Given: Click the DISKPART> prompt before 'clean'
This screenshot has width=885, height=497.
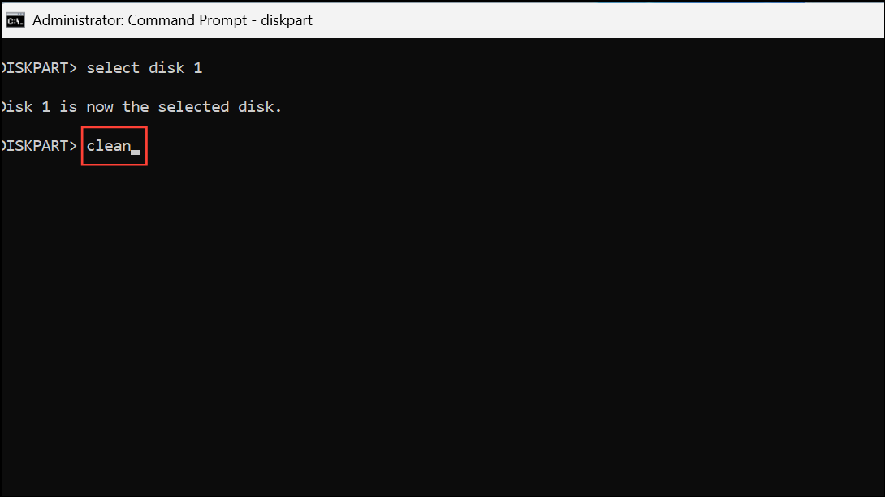Looking at the screenshot, I should point(38,146).
